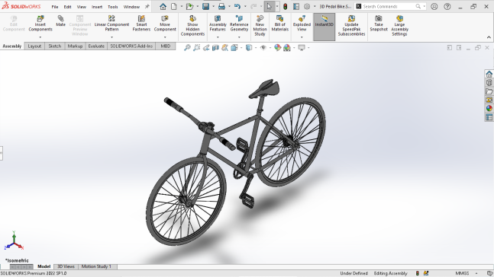Open the 3D Views tab
Screen dimensions: 494x277
click(66, 266)
